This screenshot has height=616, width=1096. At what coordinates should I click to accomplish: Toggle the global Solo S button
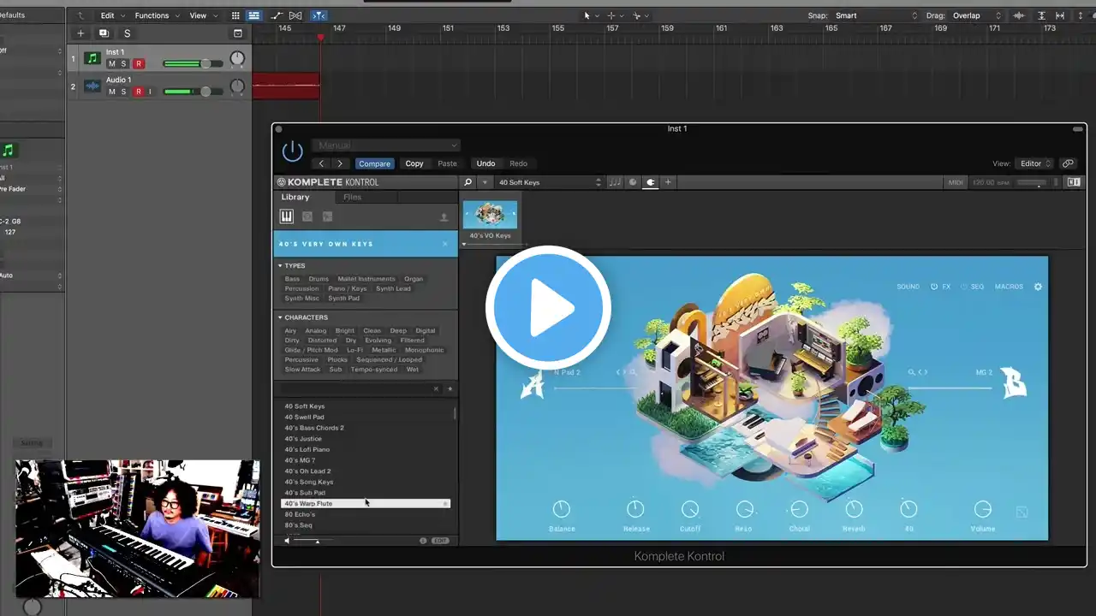click(x=128, y=33)
